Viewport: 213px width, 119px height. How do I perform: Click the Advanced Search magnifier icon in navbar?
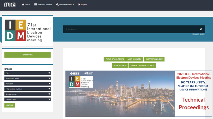(57, 5)
